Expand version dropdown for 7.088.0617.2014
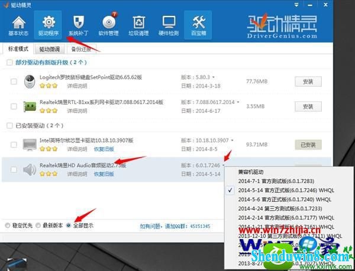This screenshot has width=355, height=271. pyautogui.click(x=238, y=102)
